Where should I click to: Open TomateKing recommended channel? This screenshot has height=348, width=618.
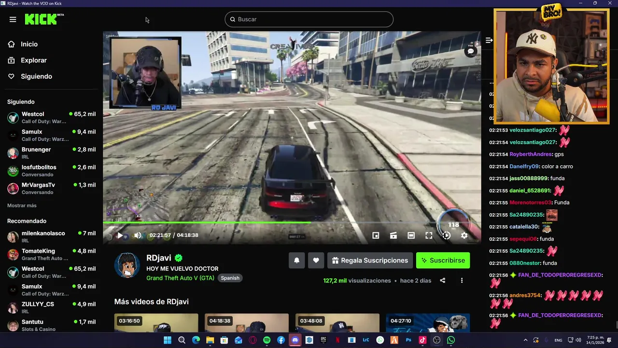pos(51,254)
